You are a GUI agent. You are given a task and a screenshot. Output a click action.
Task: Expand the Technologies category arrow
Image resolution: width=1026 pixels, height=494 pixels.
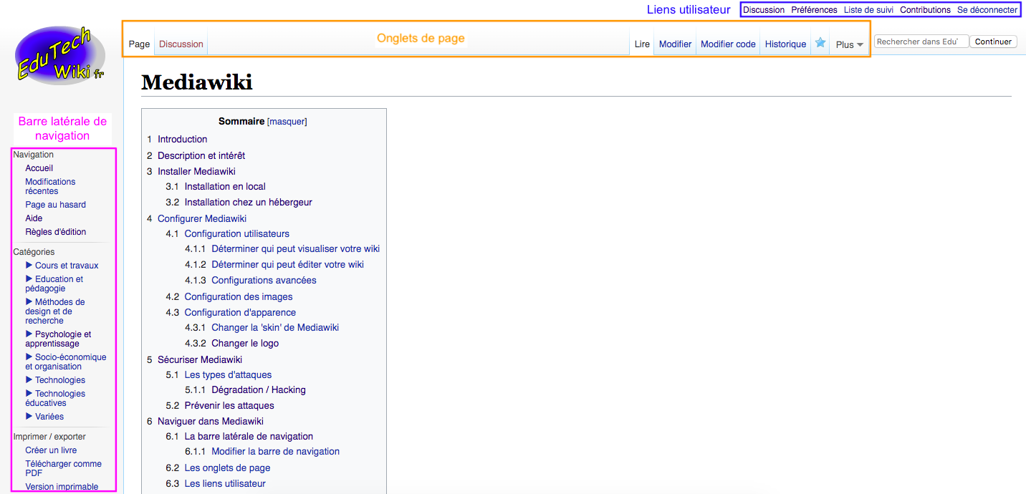pos(29,379)
